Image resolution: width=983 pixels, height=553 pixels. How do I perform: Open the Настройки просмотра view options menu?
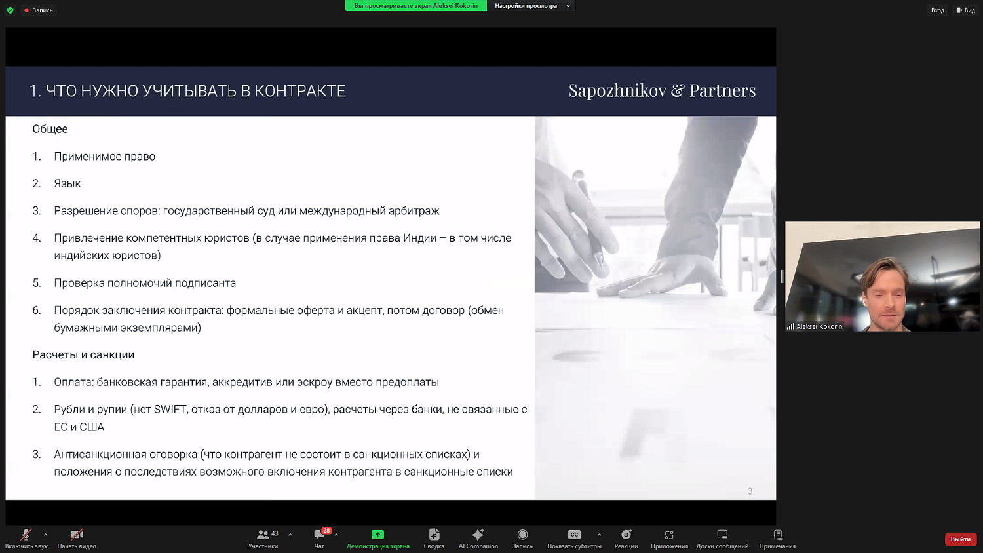(x=531, y=6)
